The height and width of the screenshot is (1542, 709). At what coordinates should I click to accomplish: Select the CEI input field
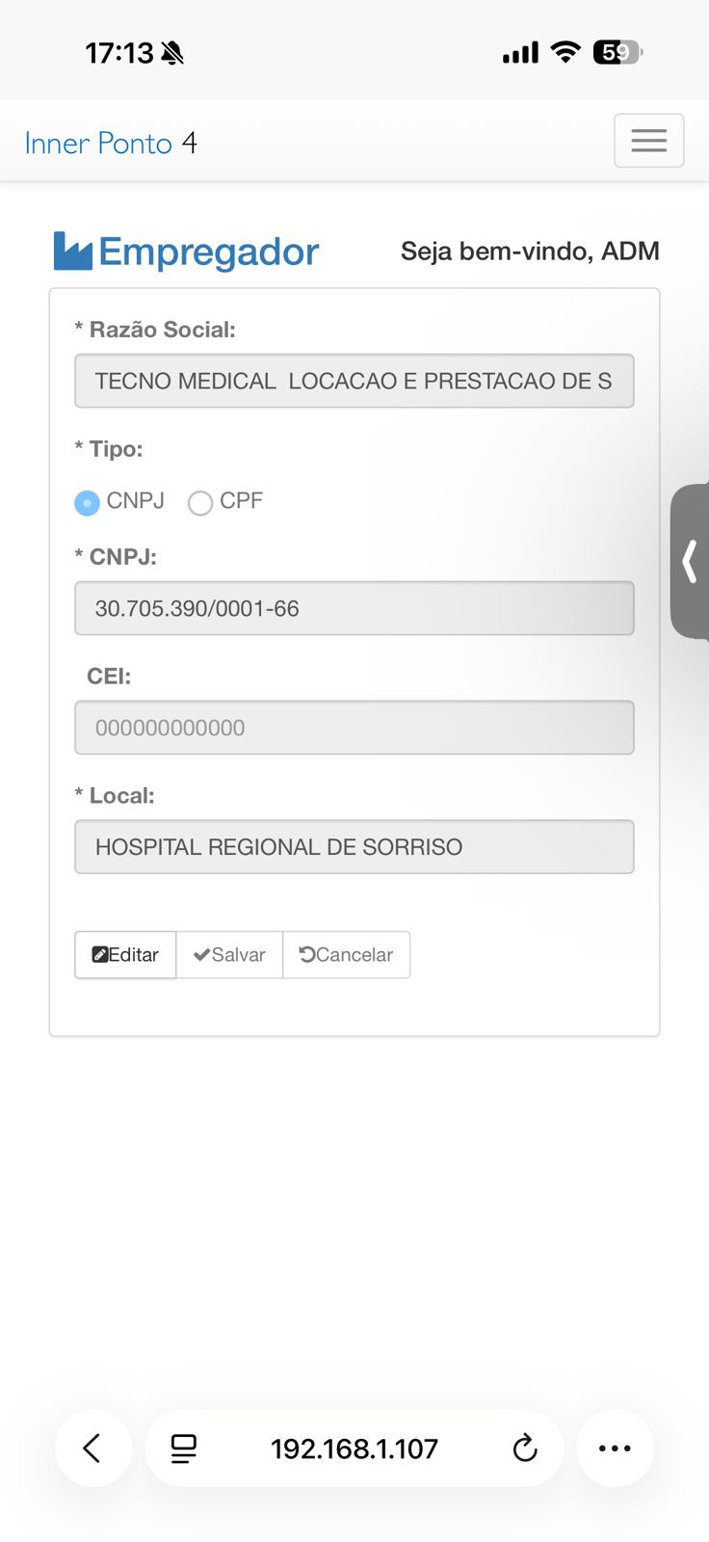click(354, 728)
